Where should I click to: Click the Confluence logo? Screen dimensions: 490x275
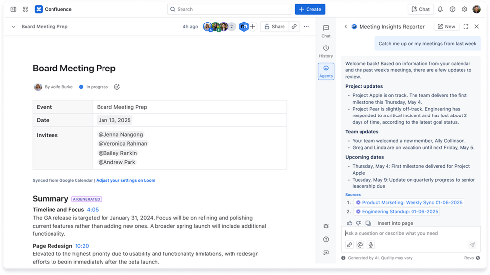click(53, 9)
